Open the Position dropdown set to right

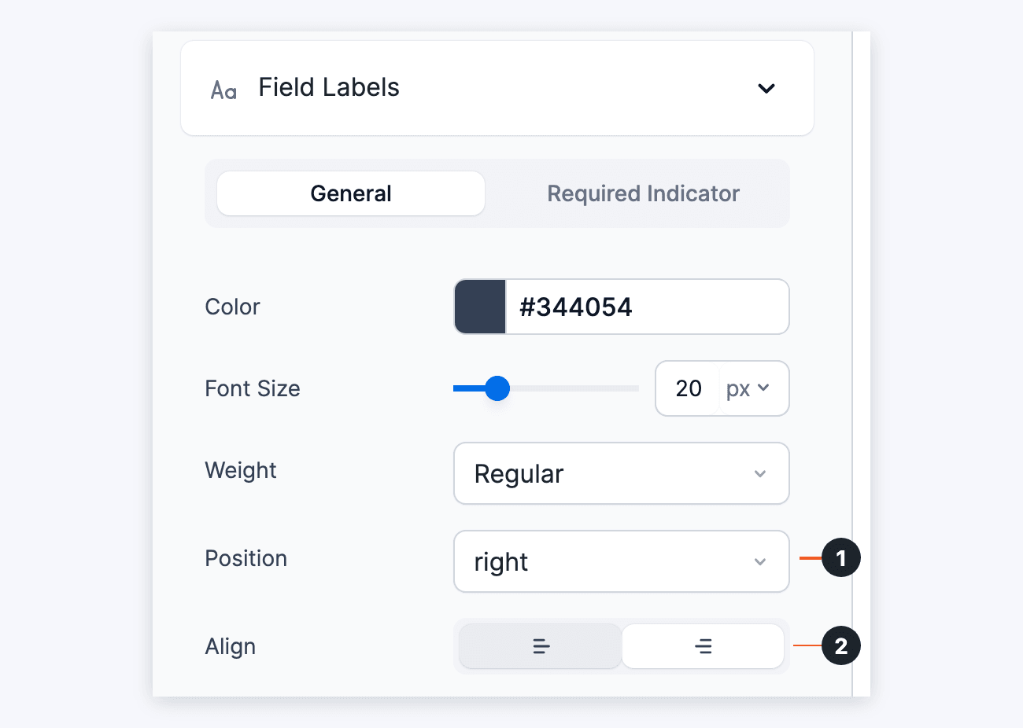pos(622,561)
